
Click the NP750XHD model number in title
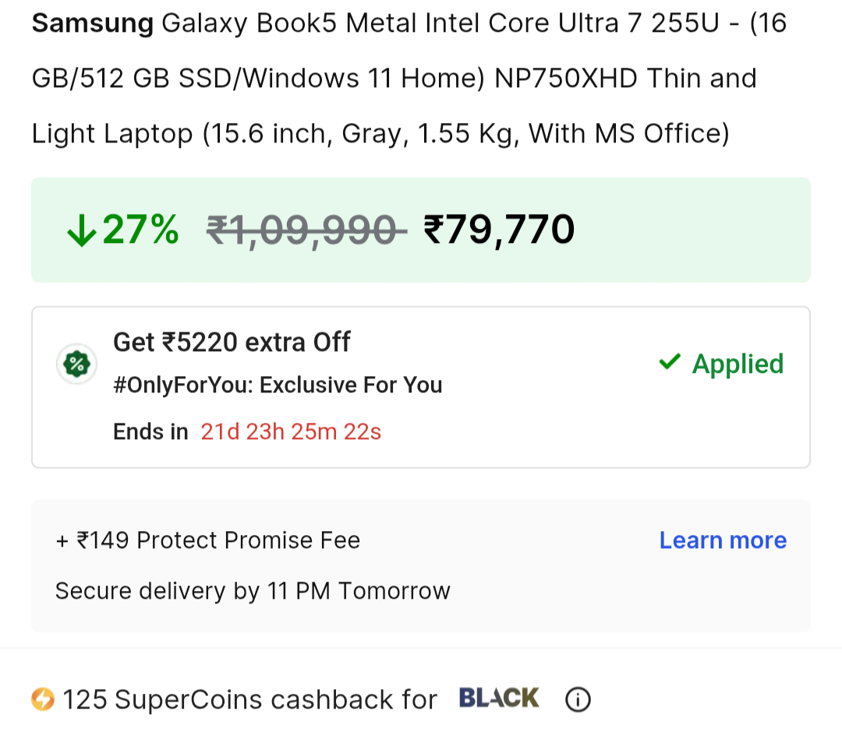point(566,79)
